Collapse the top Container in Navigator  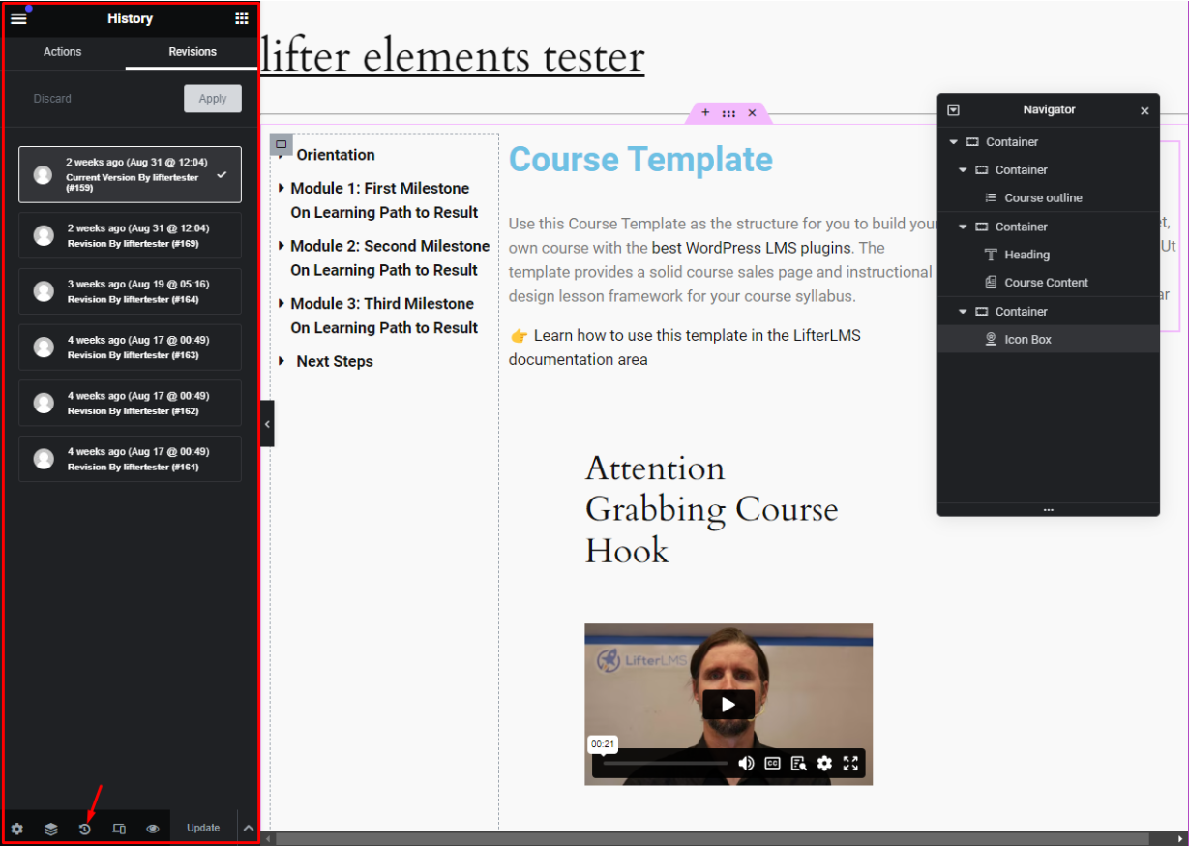[953, 142]
